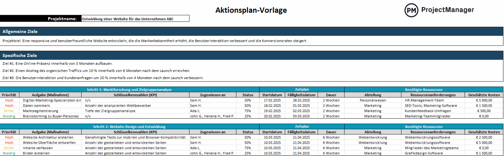Click the Projektname input field
This screenshot has height=156, width=504.
[x=135, y=19]
